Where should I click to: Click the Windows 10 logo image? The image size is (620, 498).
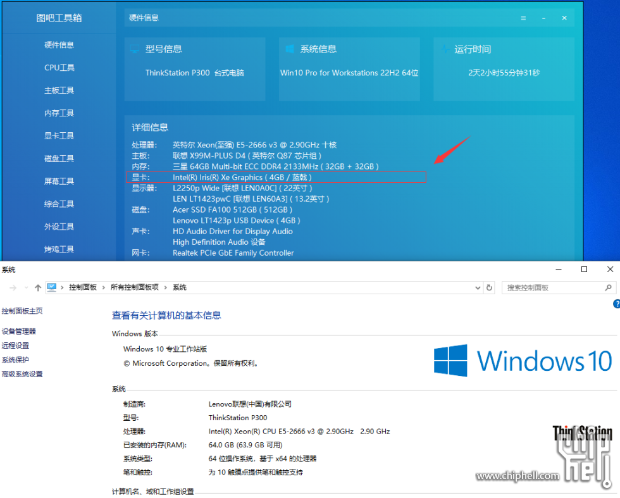click(523, 360)
